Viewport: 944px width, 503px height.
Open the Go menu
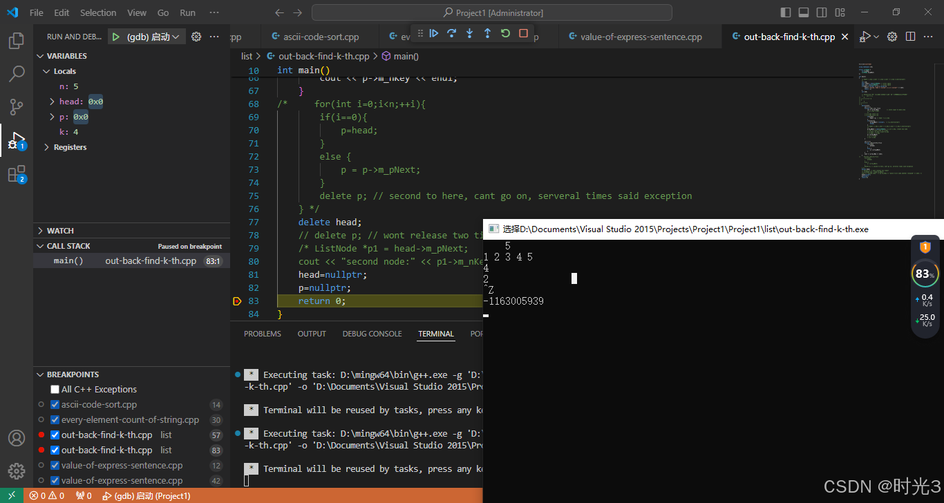[x=163, y=12]
